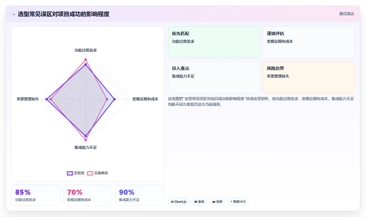Click the Chart.js tag chip
This screenshot has width=366, height=217.
pos(178,202)
